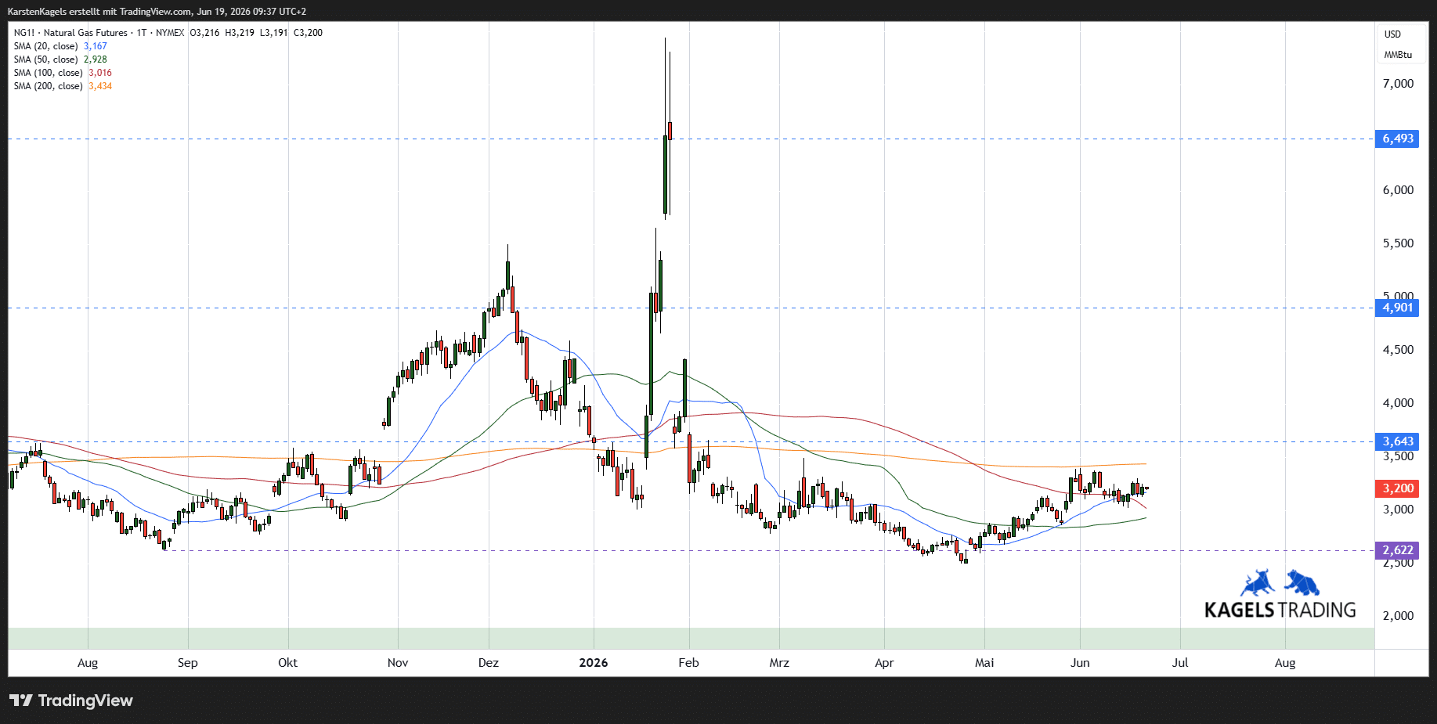Click the 5,500 price axis tick

[1398, 243]
